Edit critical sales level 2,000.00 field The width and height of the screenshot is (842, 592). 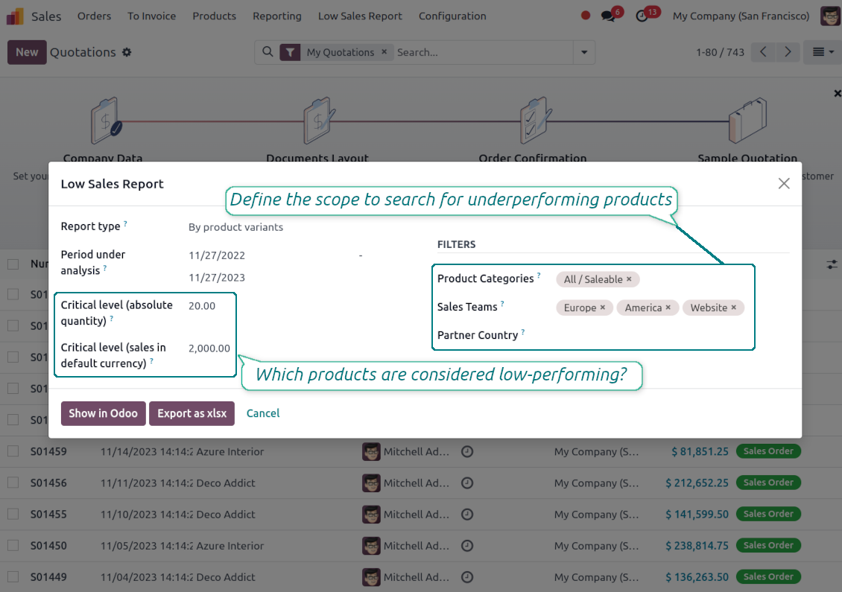coord(209,348)
